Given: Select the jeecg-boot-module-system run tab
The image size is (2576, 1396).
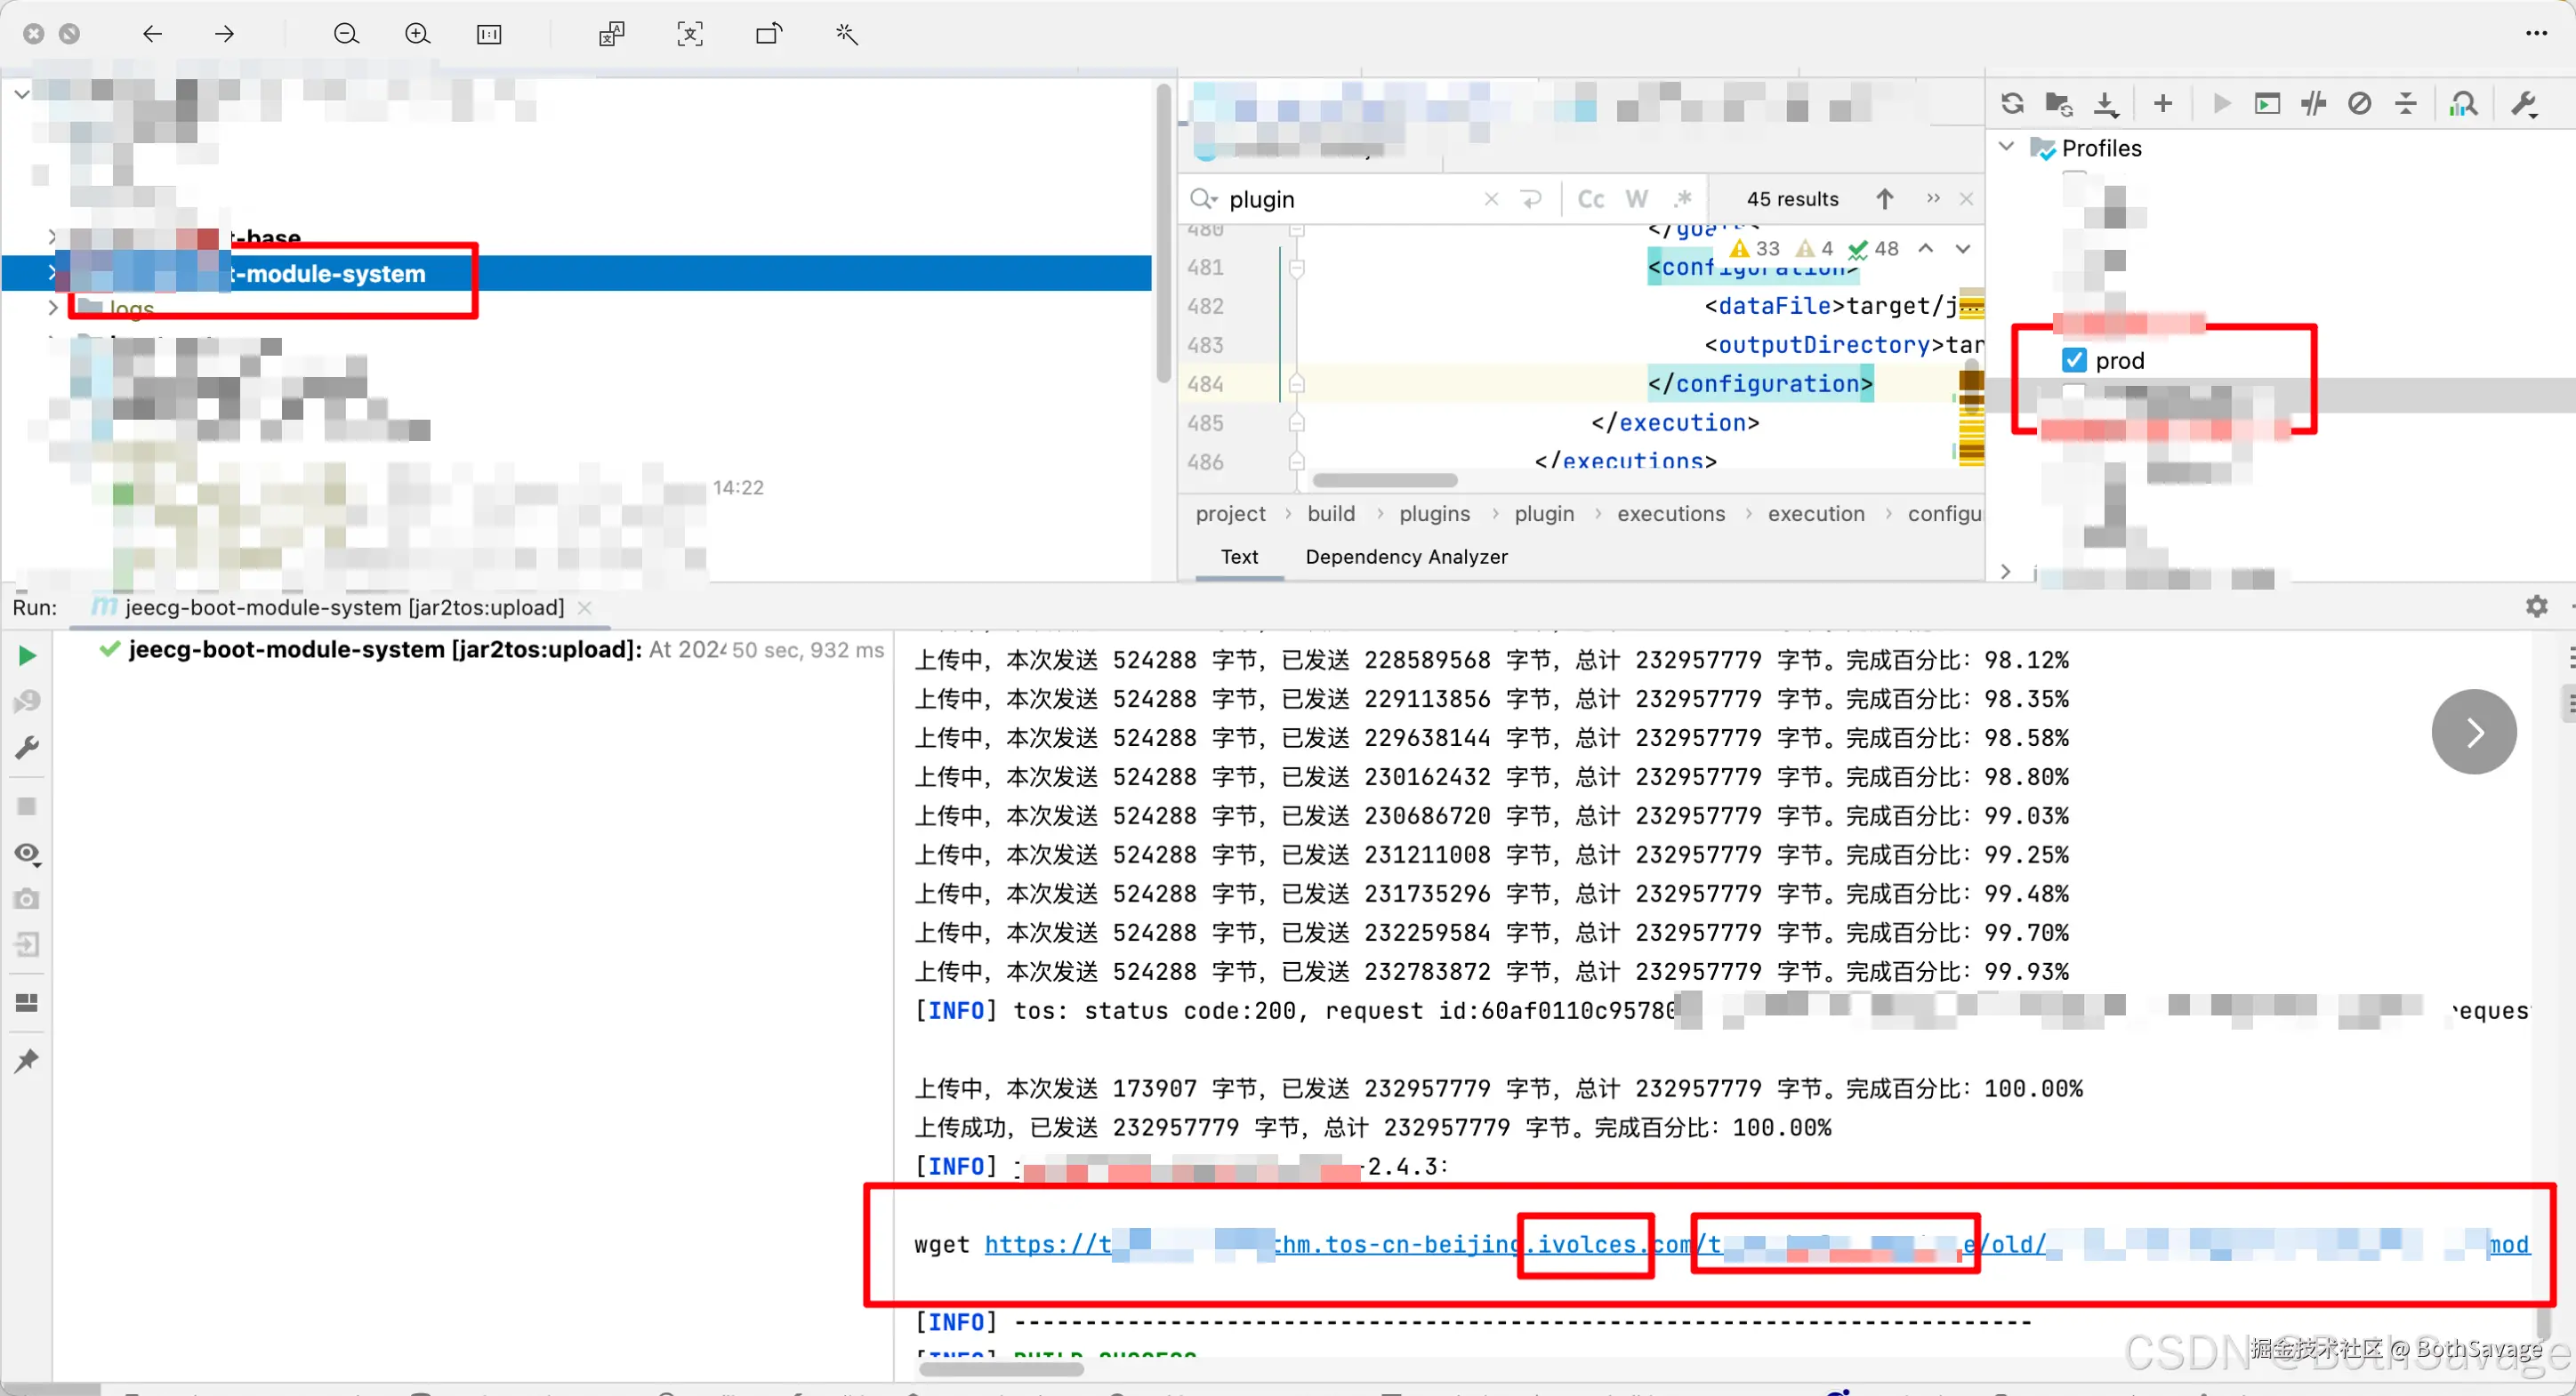Looking at the screenshot, I should pyautogui.click(x=343, y=607).
